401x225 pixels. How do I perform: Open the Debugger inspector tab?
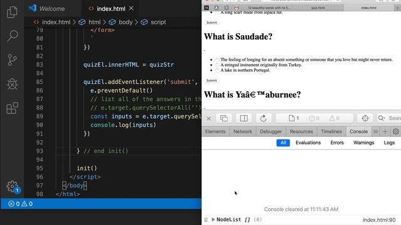[271, 131]
